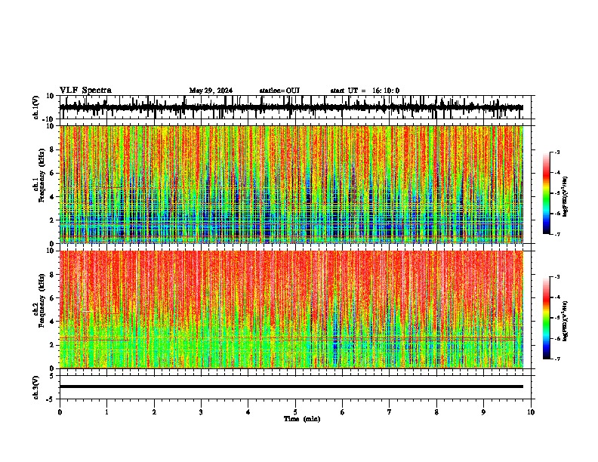Click the ch.1 voltage waveform trace

291,108
